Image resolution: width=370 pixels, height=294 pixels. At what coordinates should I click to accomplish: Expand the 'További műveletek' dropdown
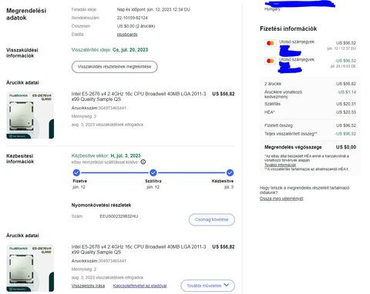[207, 286]
